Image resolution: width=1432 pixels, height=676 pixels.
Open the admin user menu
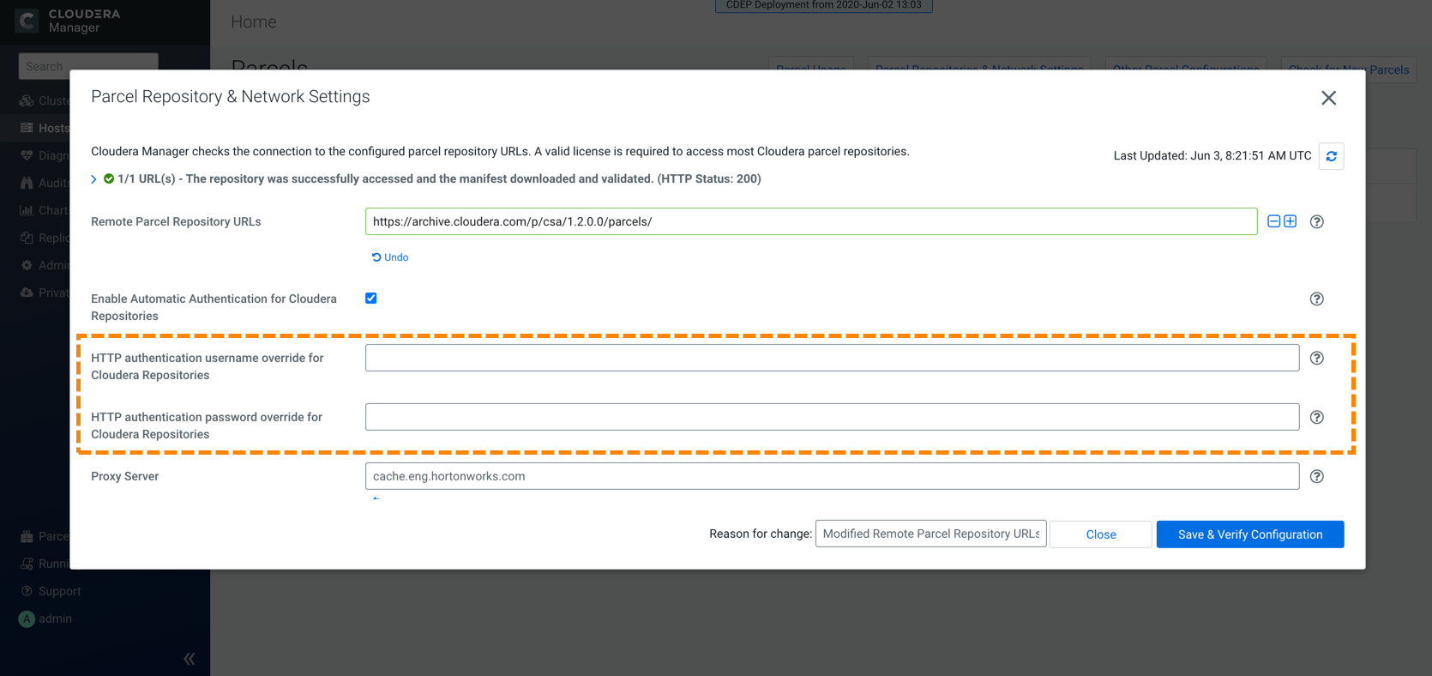[45, 619]
